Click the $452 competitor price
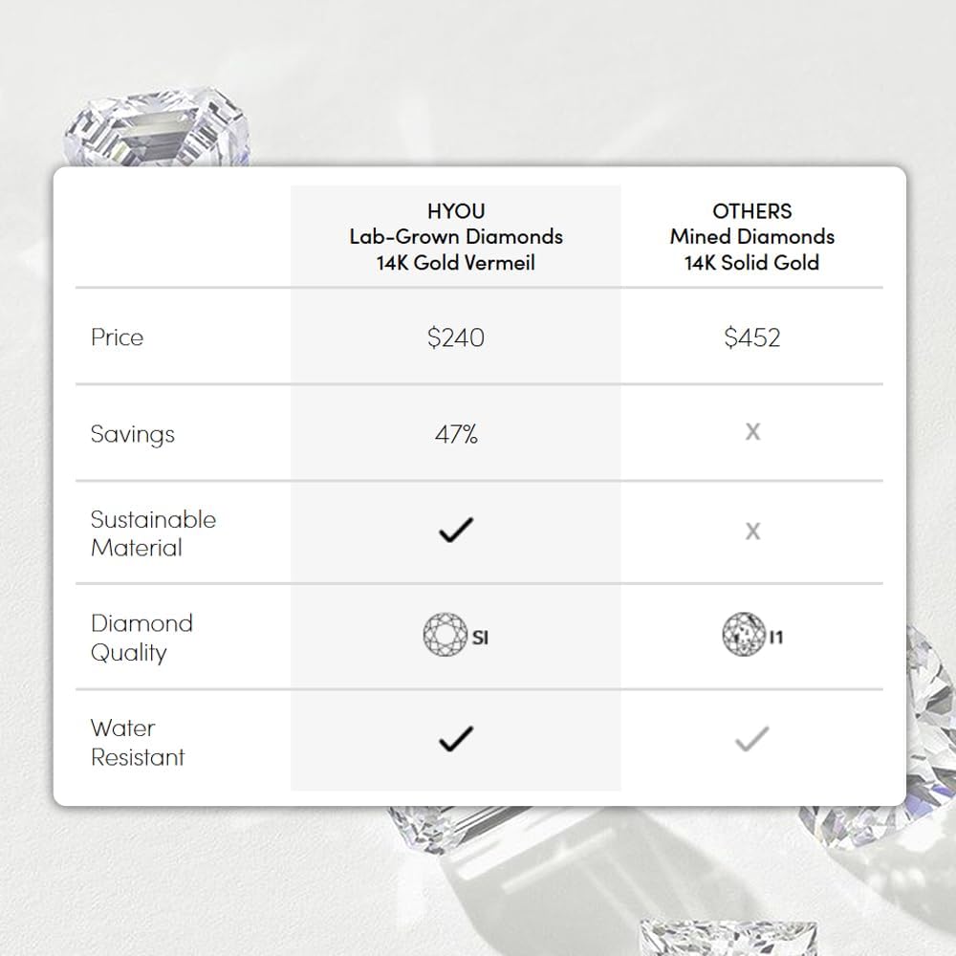This screenshot has height=956, width=956. [751, 337]
